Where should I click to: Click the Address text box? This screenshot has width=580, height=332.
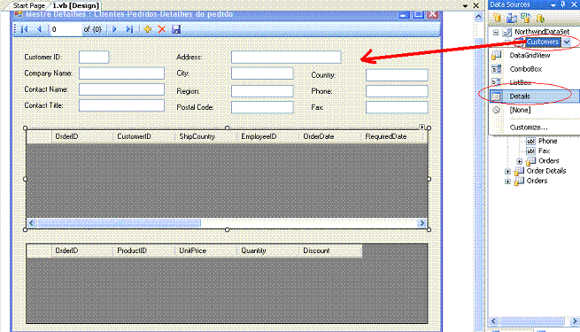(286, 58)
